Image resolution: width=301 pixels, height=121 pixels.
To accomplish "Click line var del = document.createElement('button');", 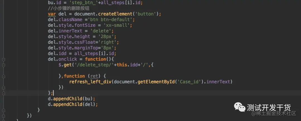I will pyautogui.click(x=105, y=14).
